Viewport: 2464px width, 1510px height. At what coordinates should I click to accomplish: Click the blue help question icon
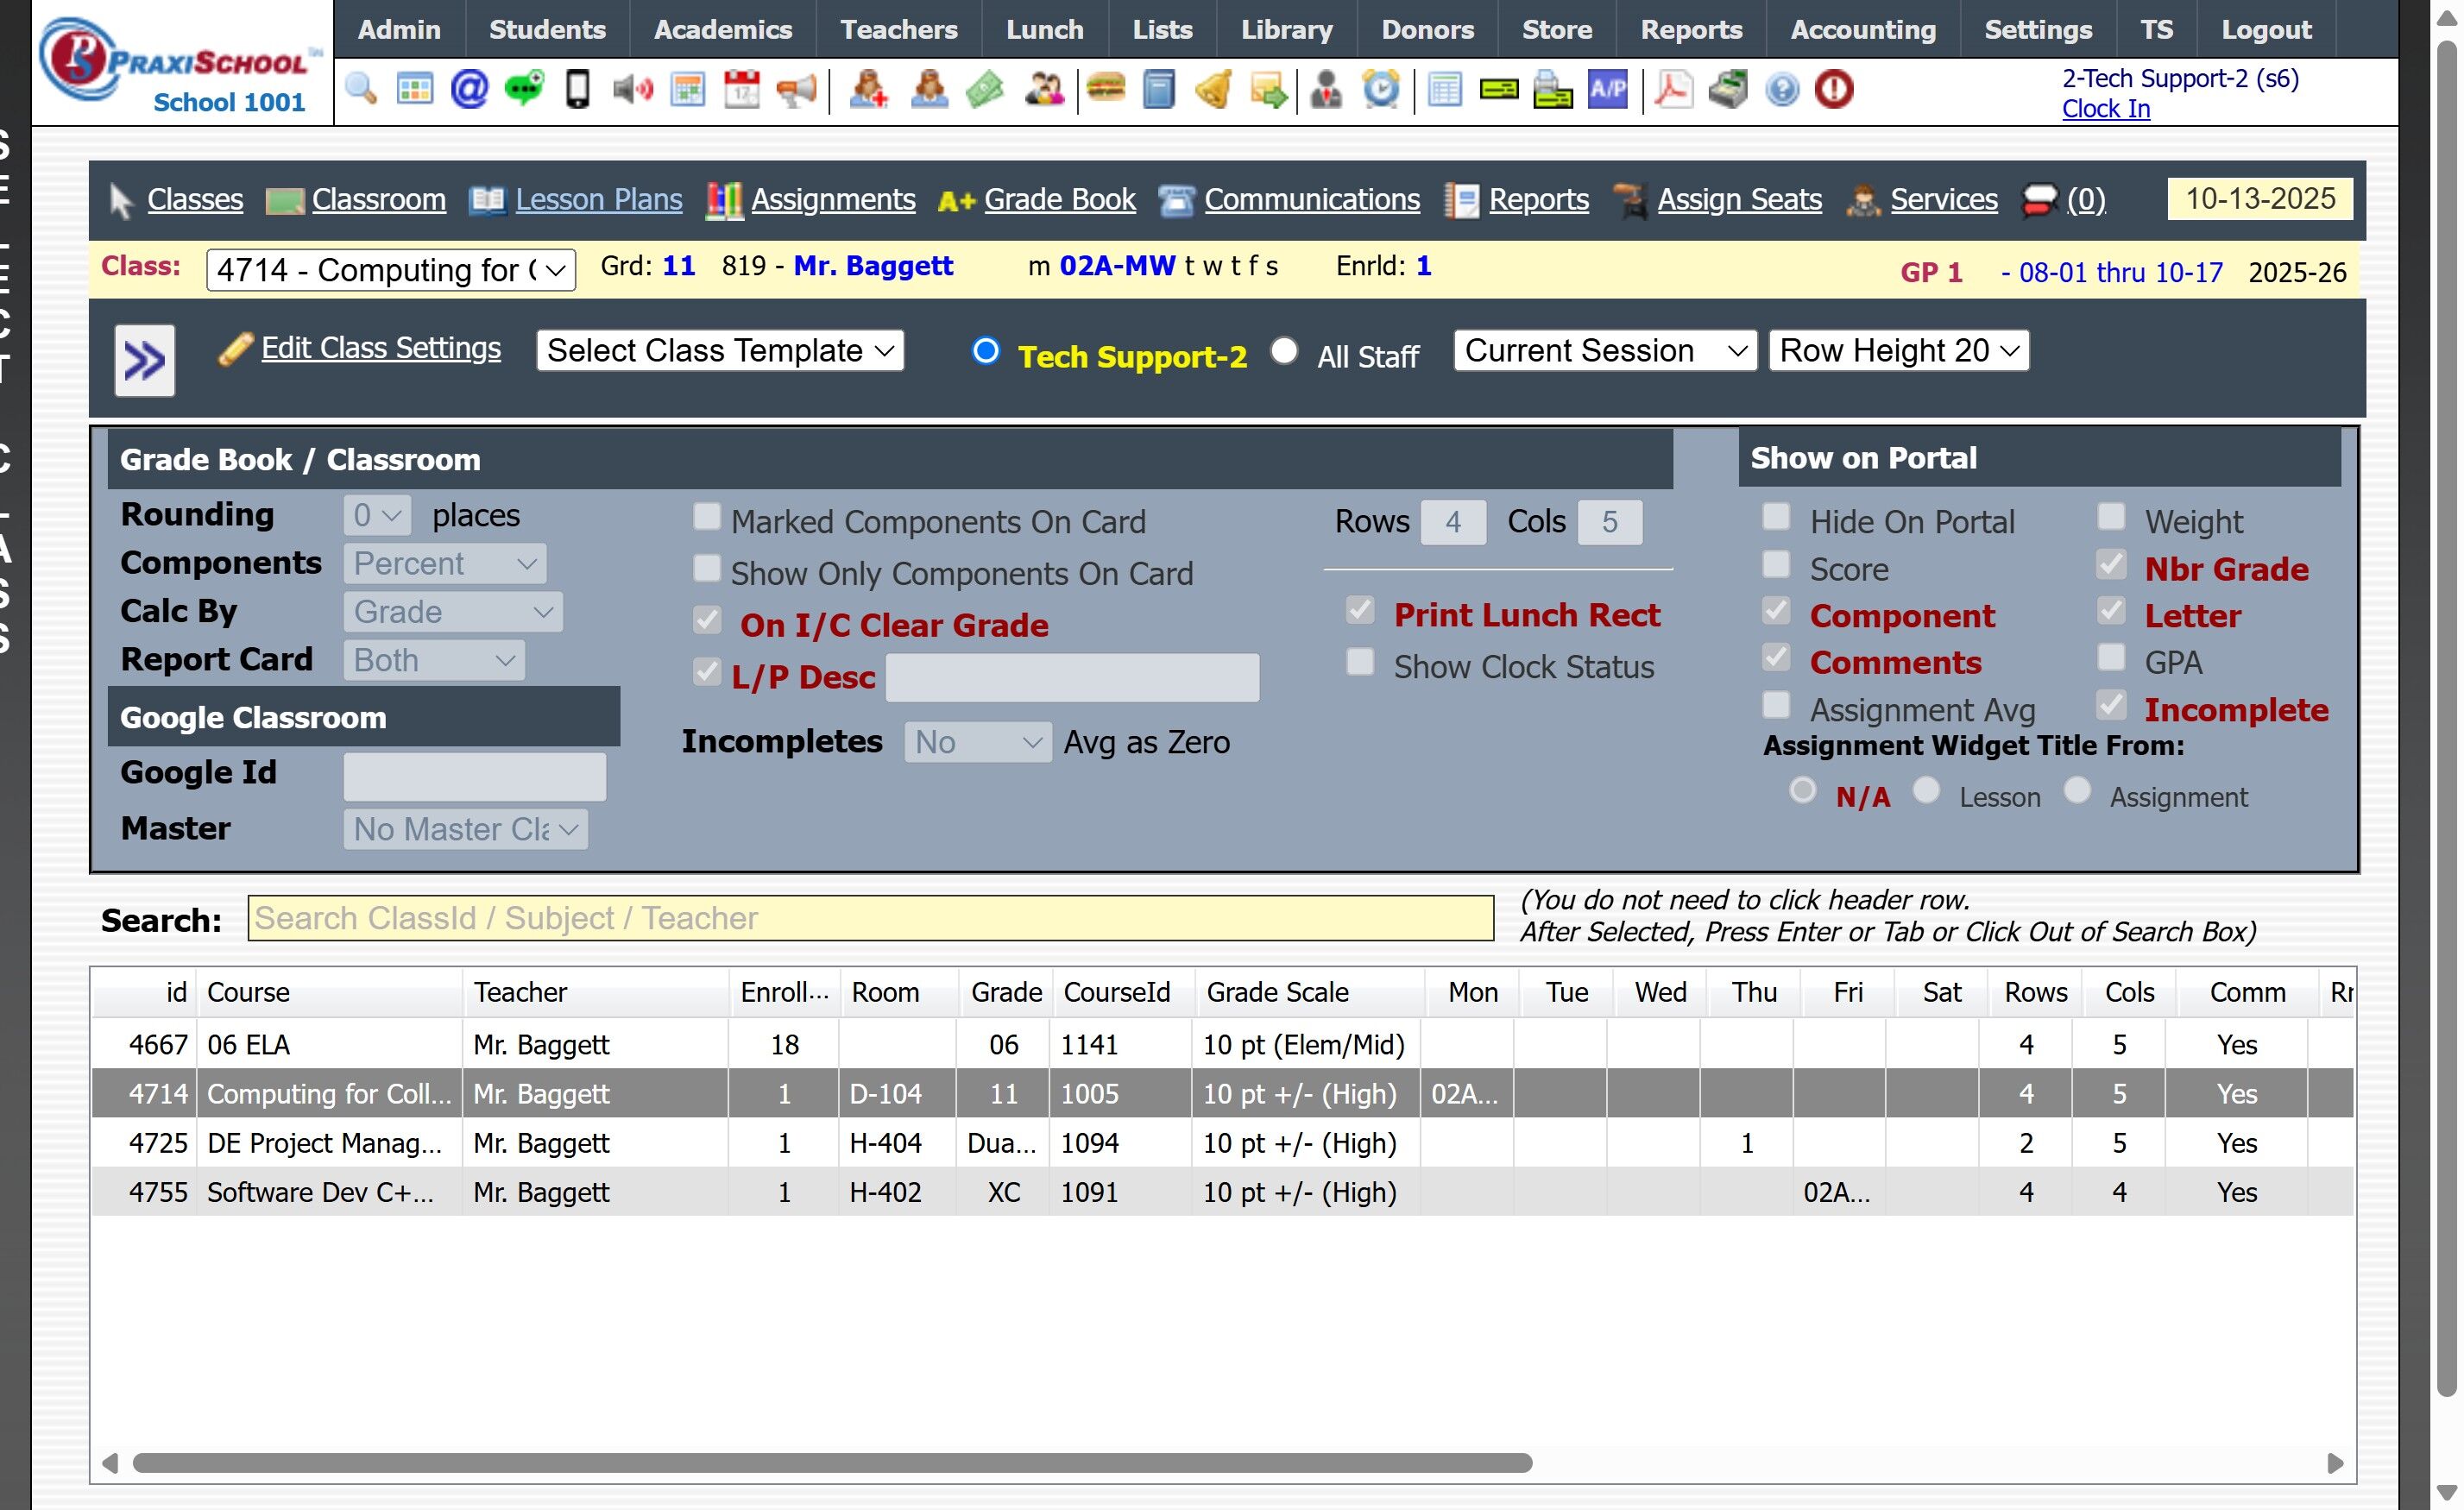[1782, 90]
